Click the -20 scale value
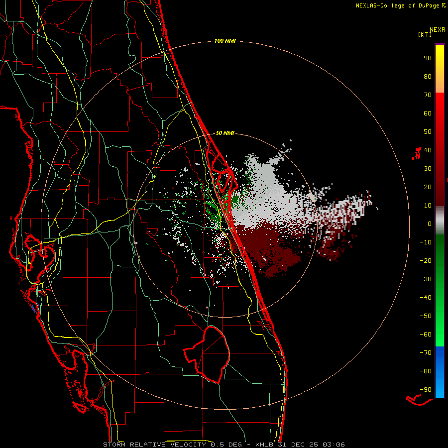Viewport: 448px width, 448px height. point(426,261)
